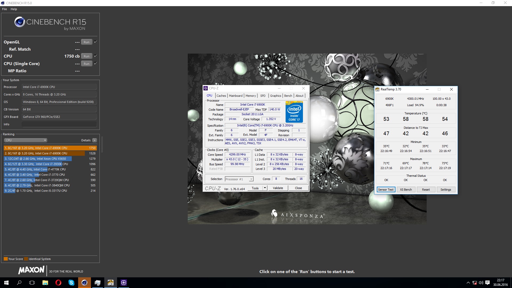Viewport: 512px width, 288px height.
Task: Open the ranking CPU dropdown
Action: click(x=26, y=140)
